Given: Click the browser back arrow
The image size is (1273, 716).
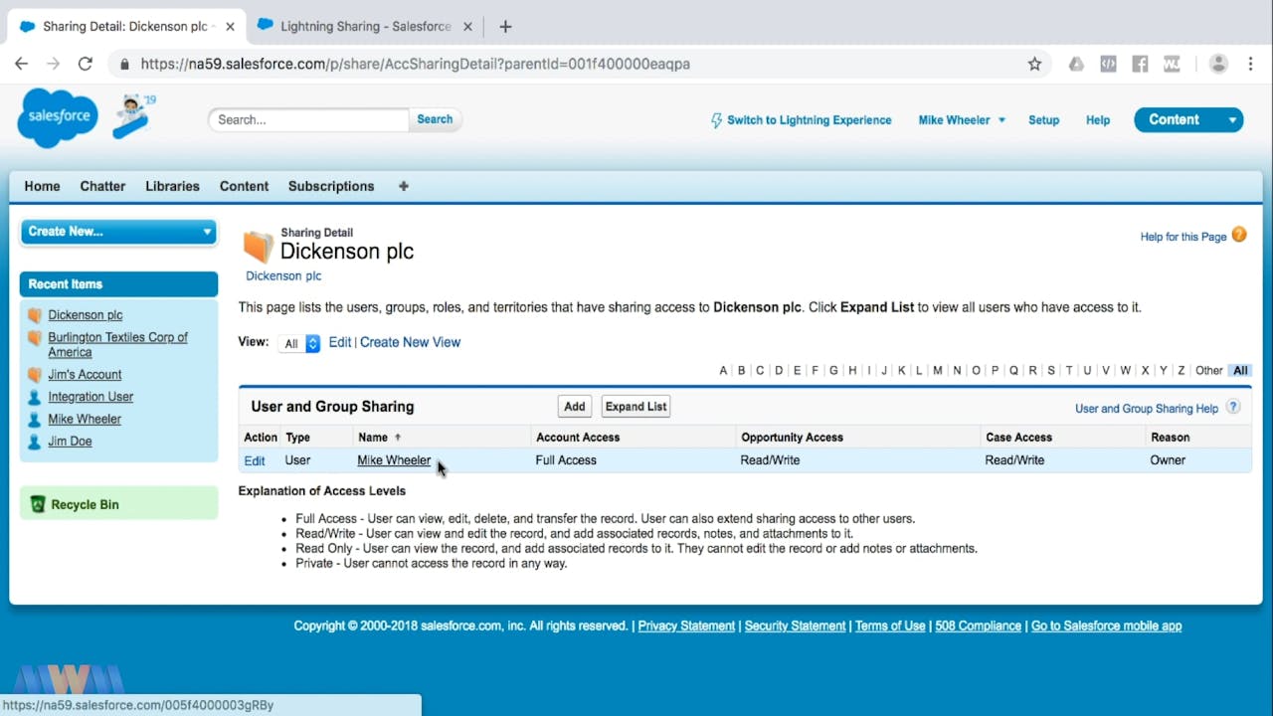Looking at the screenshot, I should [x=22, y=64].
